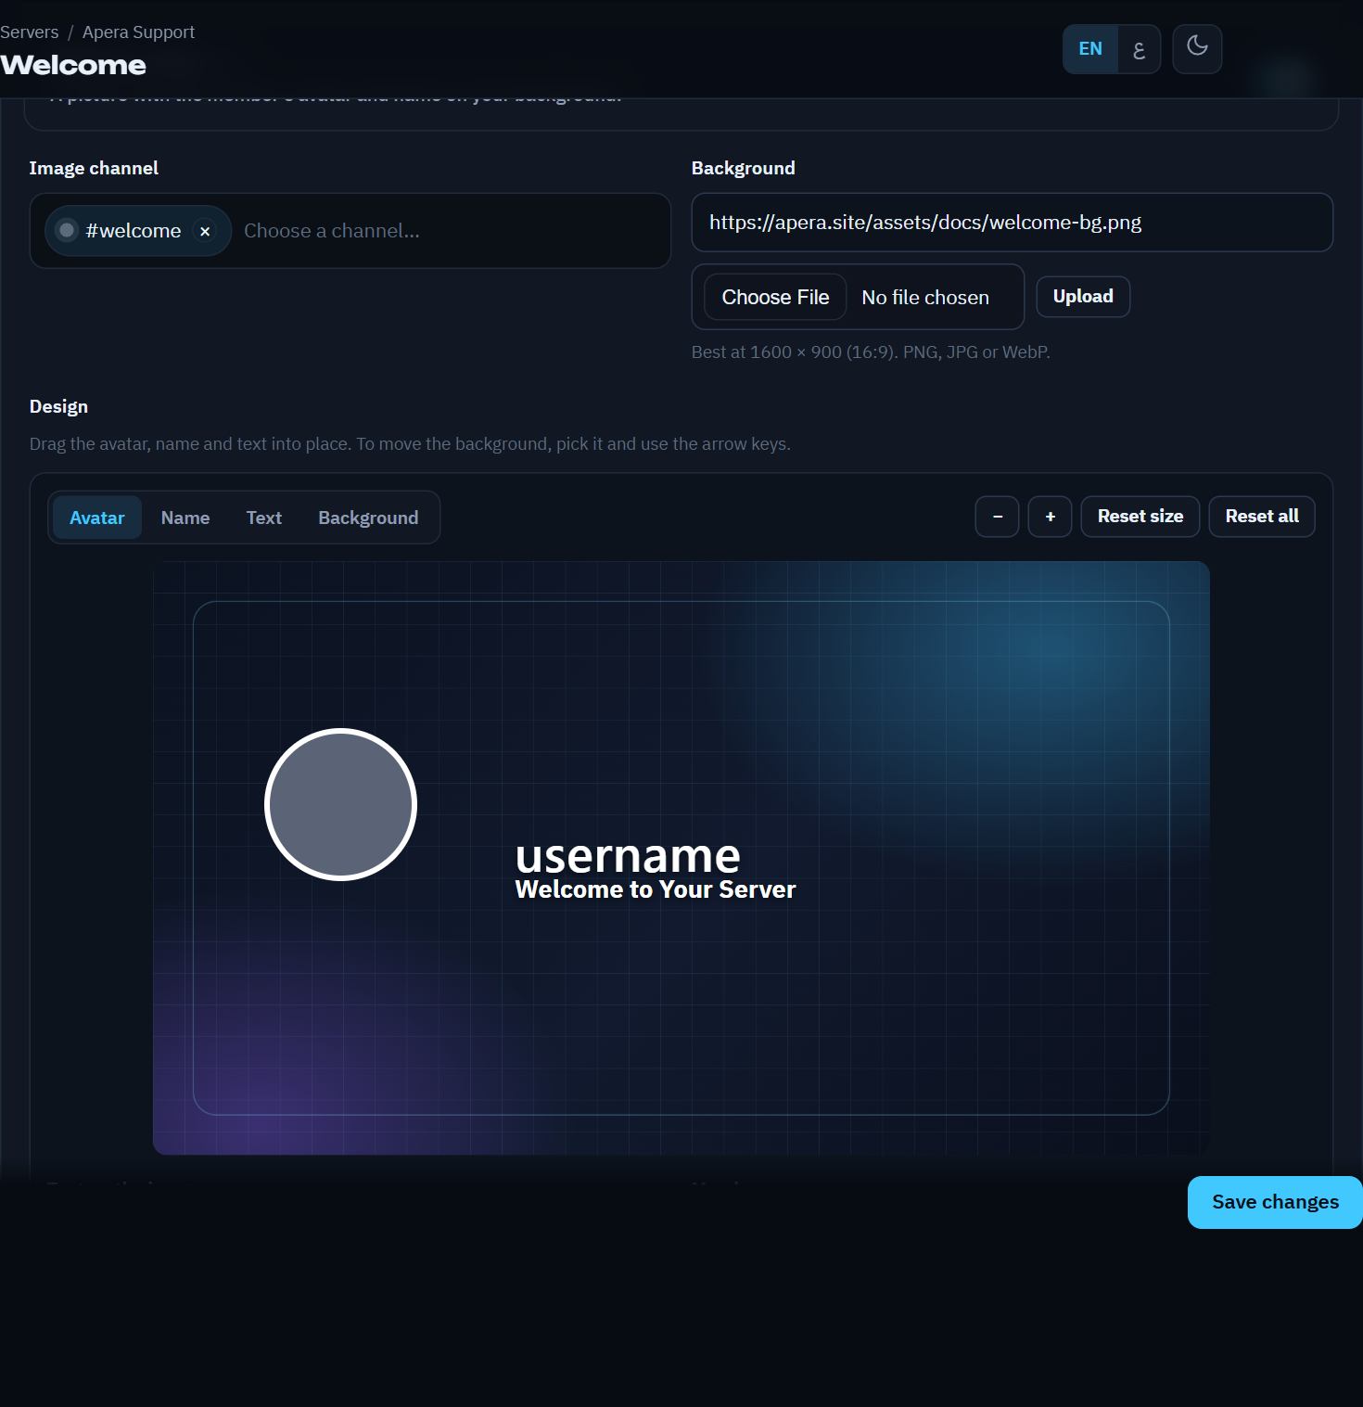The image size is (1363, 1407).
Task: Click the Upload button
Action: (x=1083, y=297)
